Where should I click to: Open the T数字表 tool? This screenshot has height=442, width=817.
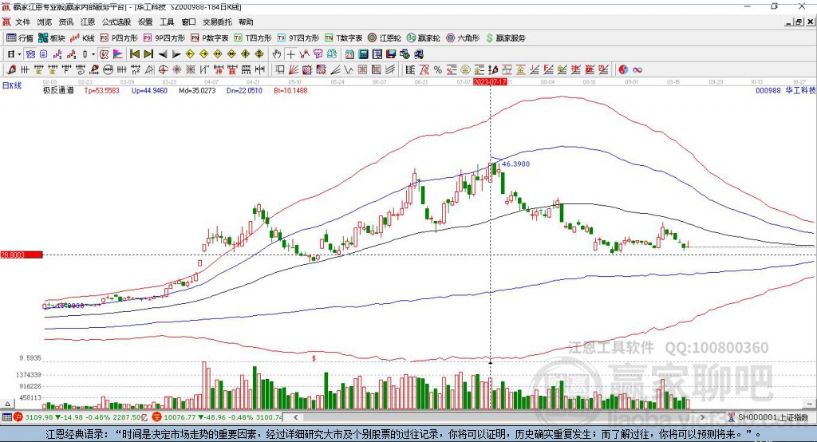point(343,38)
